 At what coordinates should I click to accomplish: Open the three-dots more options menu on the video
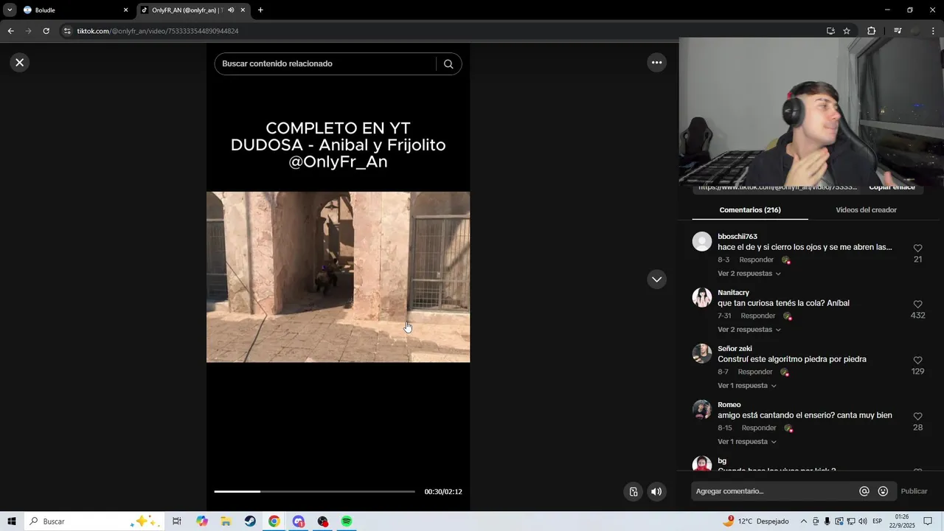[x=656, y=63]
